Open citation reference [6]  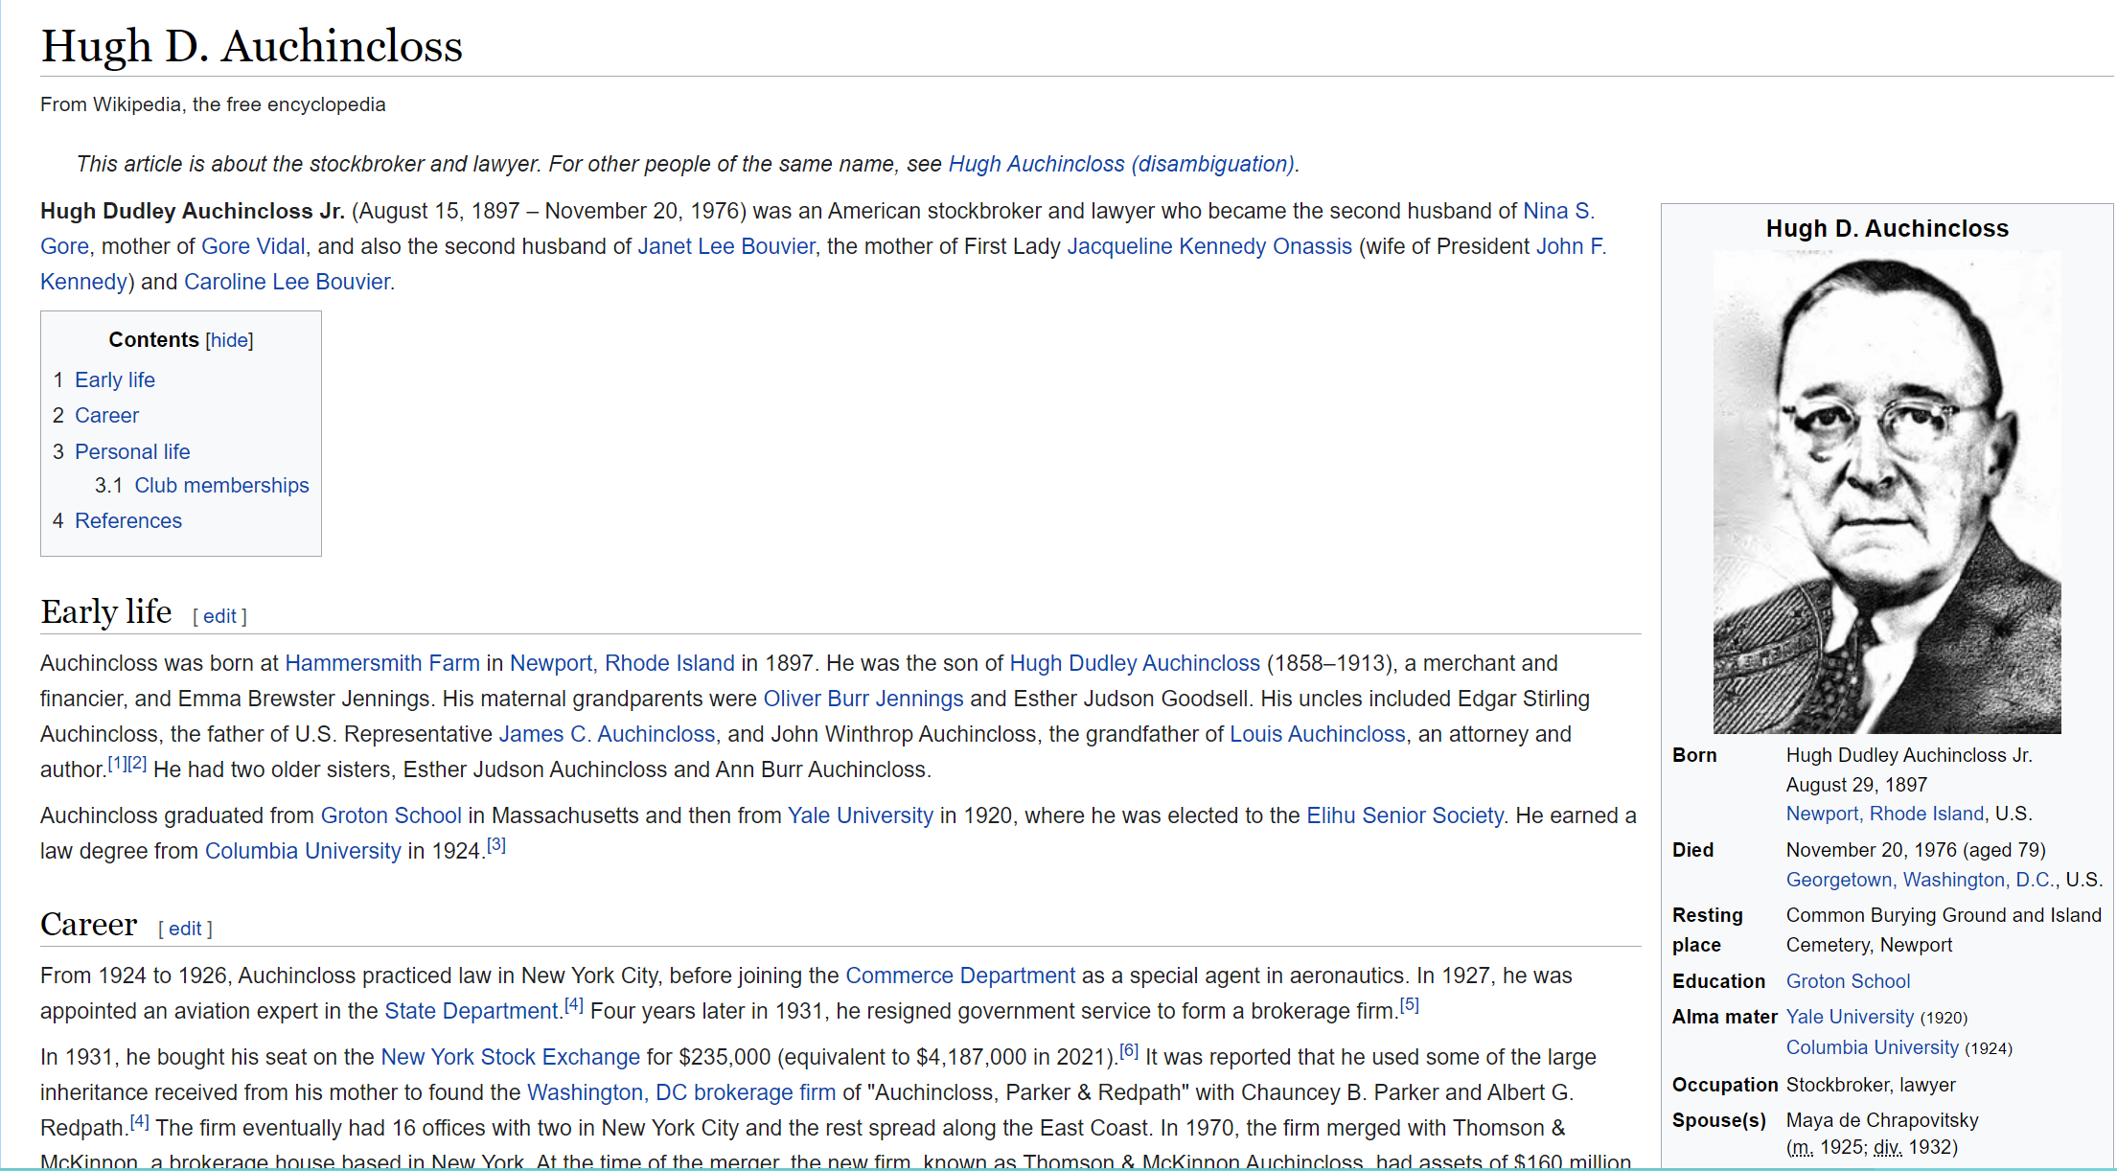pyautogui.click(x=1130, y=1051)
